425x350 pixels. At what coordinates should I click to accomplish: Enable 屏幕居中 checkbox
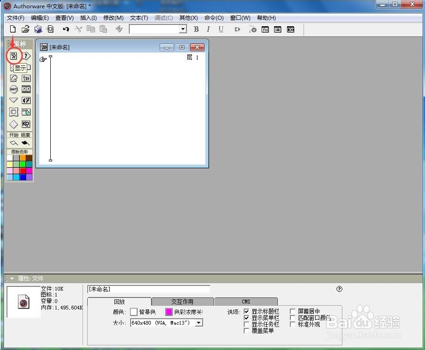pos(293,312)
